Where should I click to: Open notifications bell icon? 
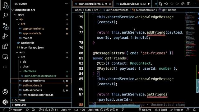click(194, 110)
